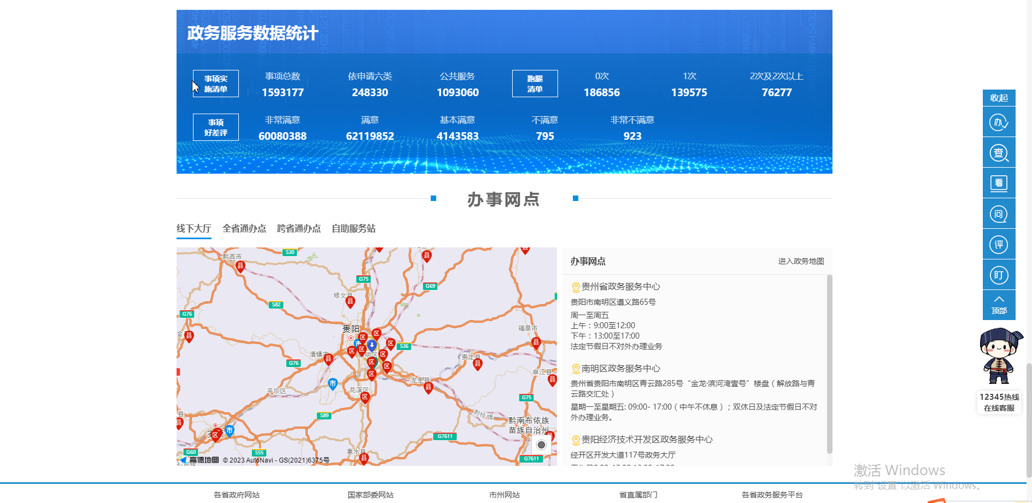This screenshot has height=503, width=1032.
Task: Click the blue 市 marker near 平坝区
Action: [x=333, y=384]
